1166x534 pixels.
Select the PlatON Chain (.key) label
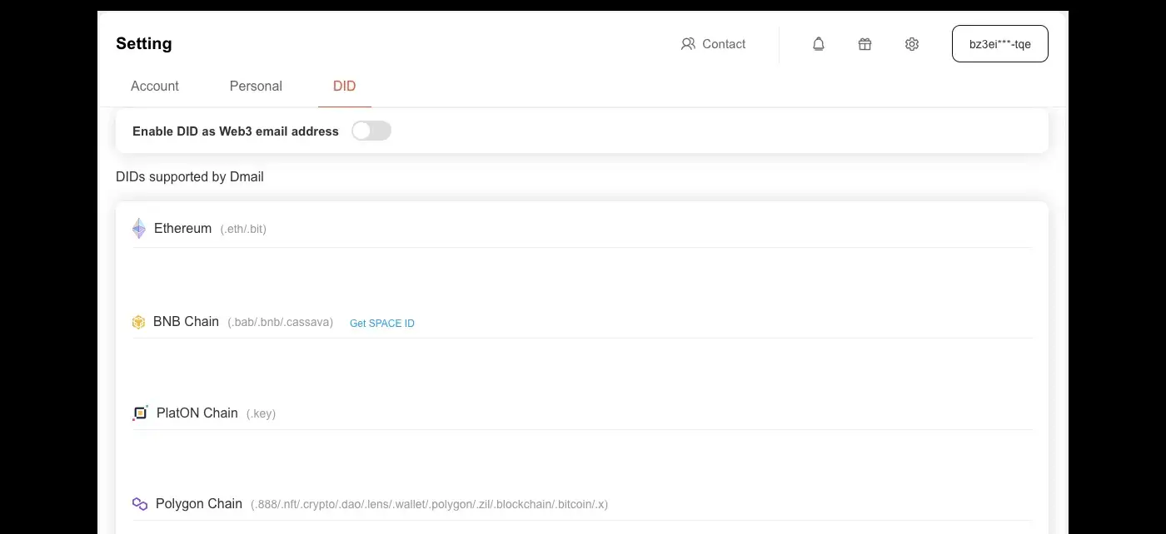[197, 413]
